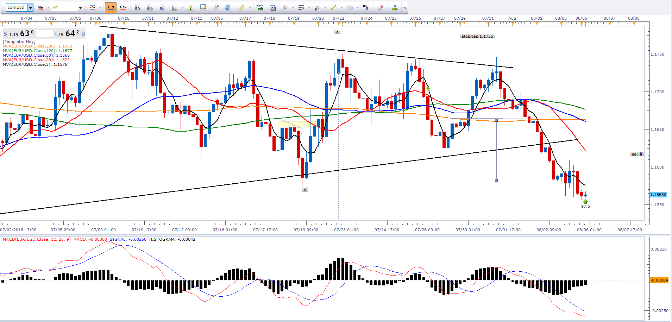Open the H4 timeframe dropdown

point(80,7)
